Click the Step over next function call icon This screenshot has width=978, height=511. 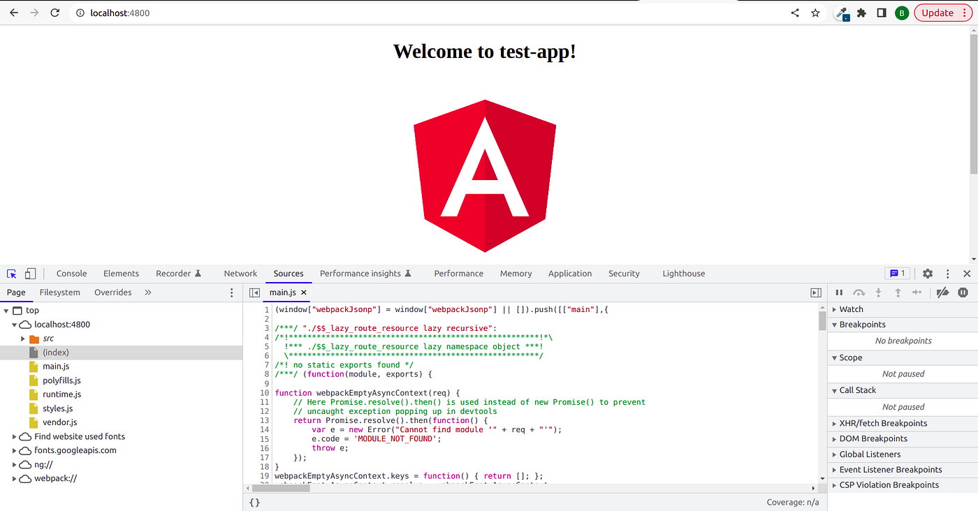click(859, 292)
